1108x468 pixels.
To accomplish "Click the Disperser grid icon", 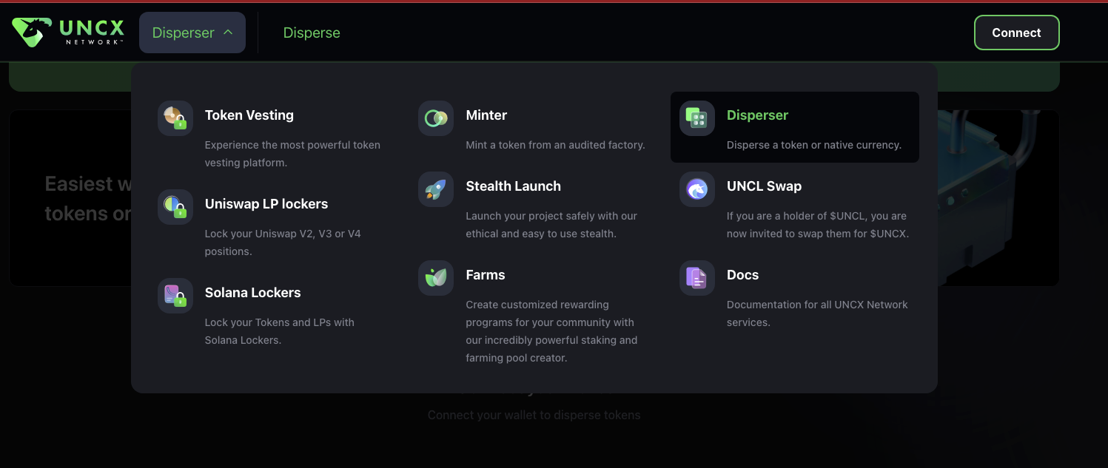I will (697, 118).
